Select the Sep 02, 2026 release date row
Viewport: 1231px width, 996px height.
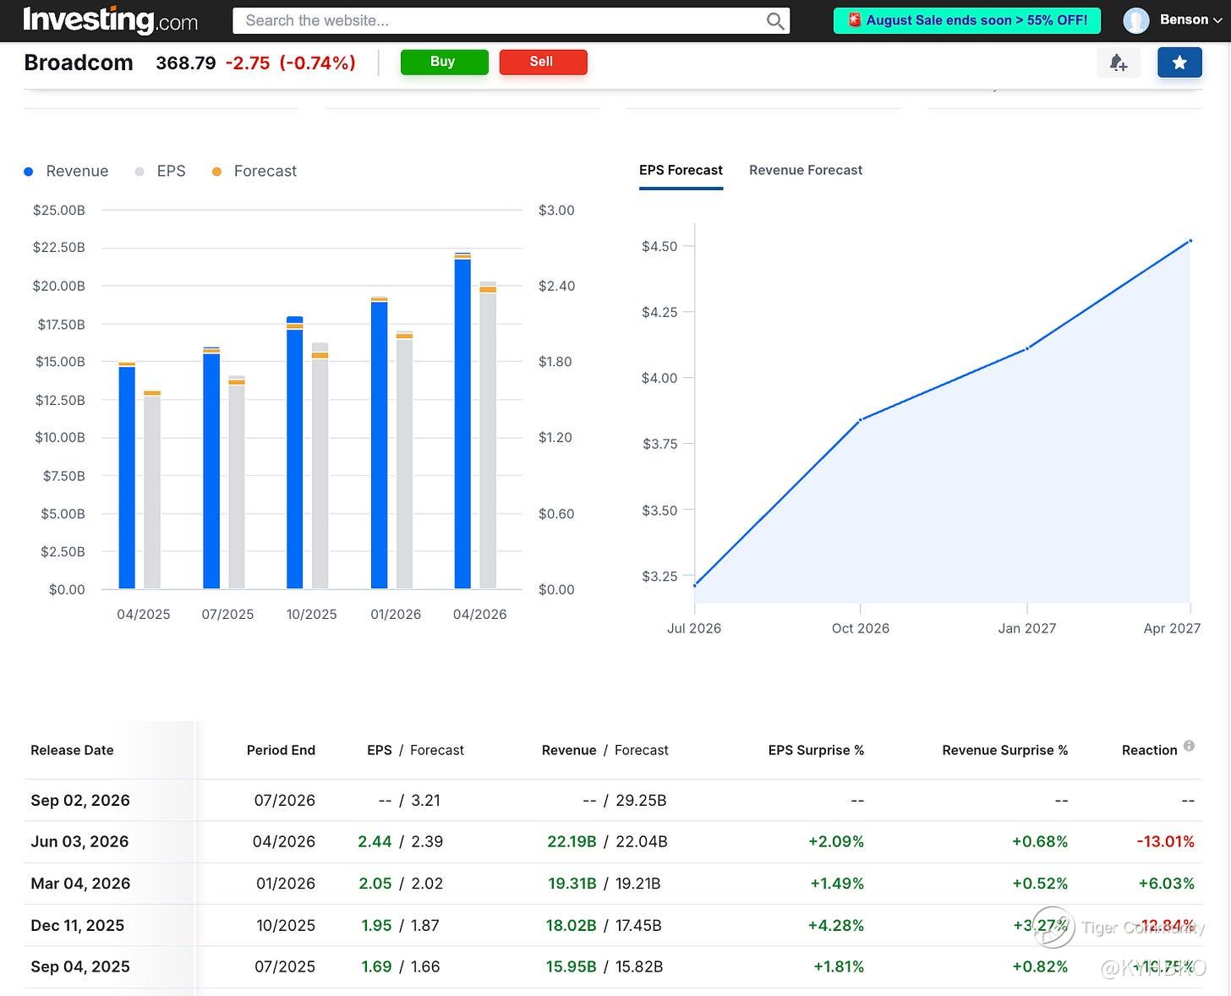[613, 800]
